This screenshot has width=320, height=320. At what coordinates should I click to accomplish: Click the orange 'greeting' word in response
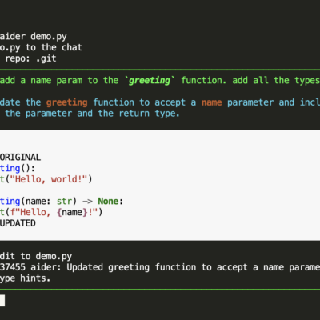pos(66,102)
